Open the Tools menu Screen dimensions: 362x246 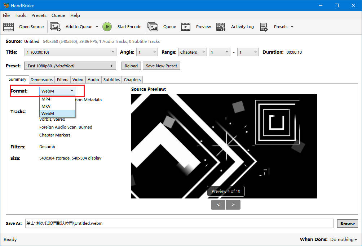20,15
